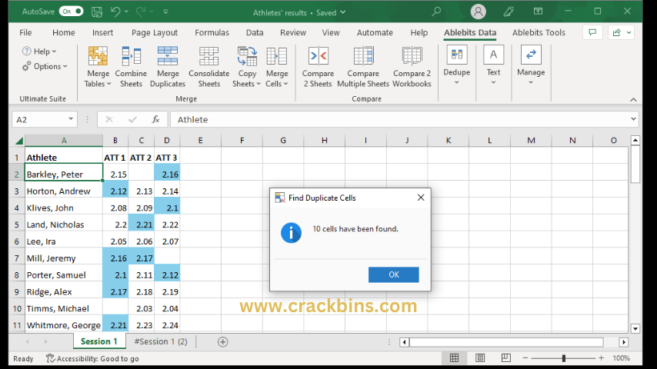Click OK in Find Duplicate Cells dialog
Viewport: 657px width, 369px height.
click(393, 274)
